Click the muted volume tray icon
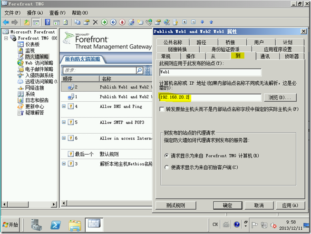The image size is (311, 234). tap(273, 225)
